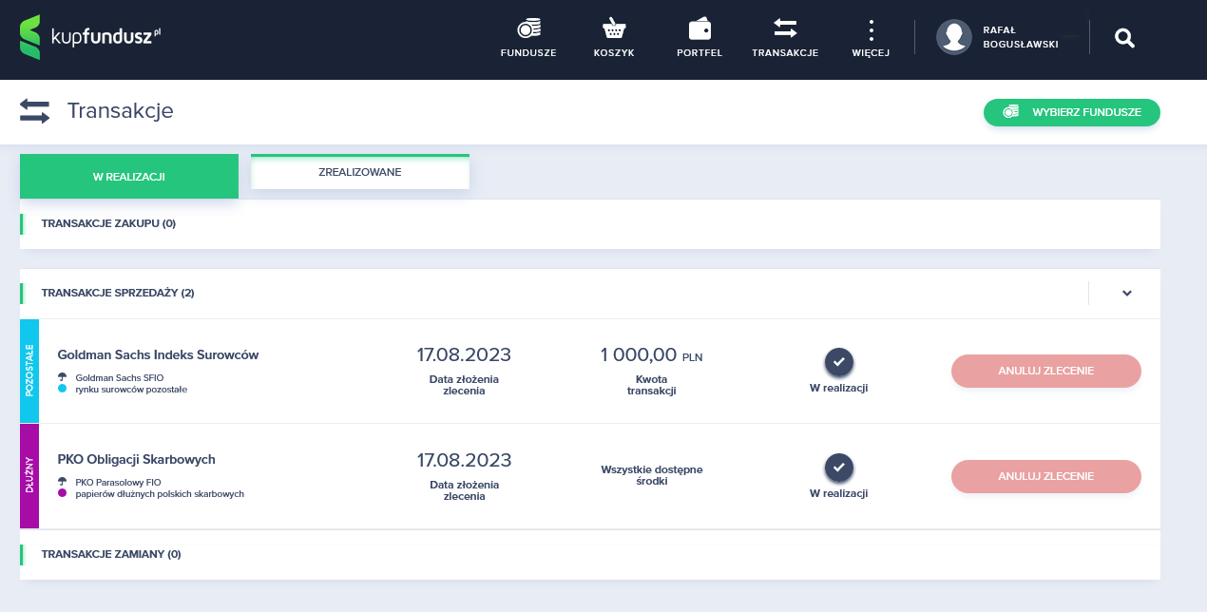Image resolution: width=1207 pixels, height=612 pixels.
Task: Click W realizacji status text in PKO row
Action: click(838, 493)
